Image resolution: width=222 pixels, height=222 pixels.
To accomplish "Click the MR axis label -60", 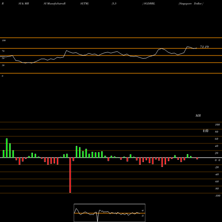I will pos(217,182).
